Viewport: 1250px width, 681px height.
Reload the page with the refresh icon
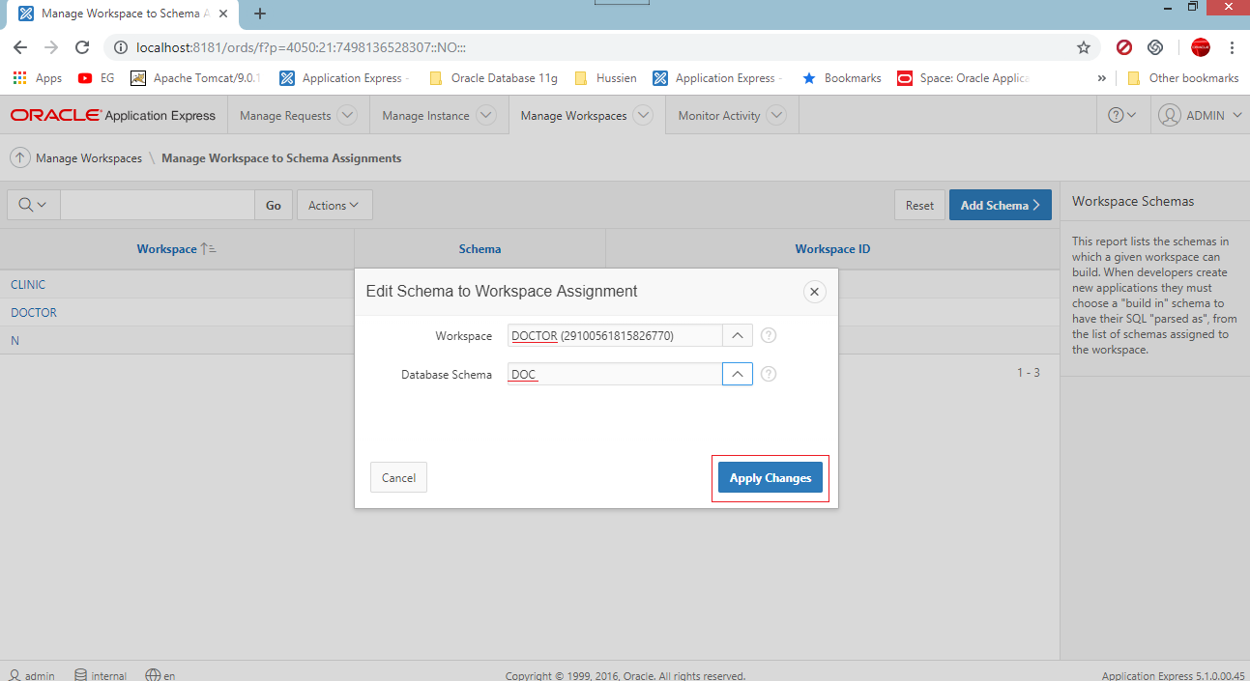(81, 46)
